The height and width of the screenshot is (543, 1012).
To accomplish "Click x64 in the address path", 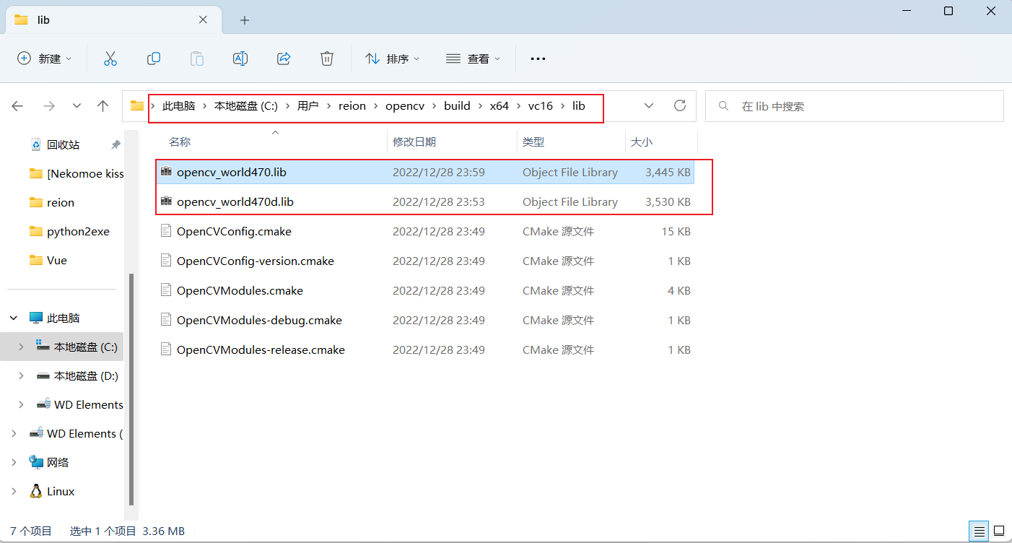I will click(500, 106).
